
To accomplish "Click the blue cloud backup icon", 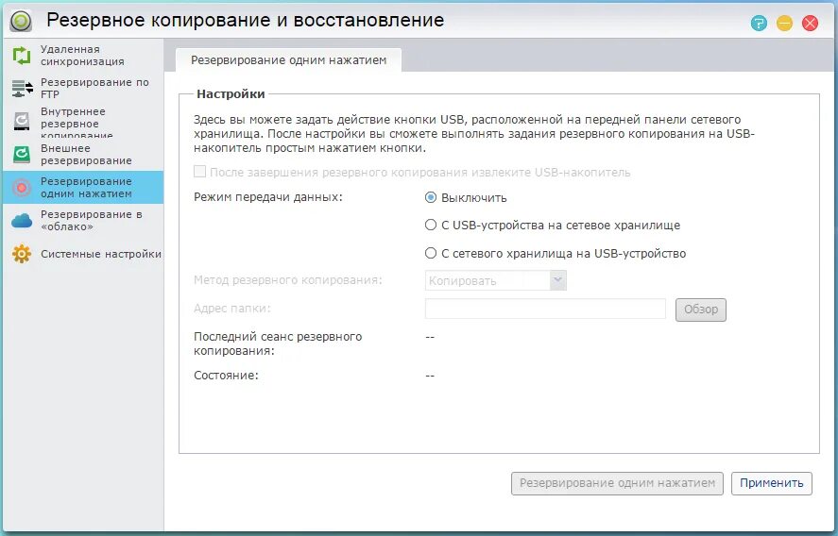I will point(22,220).
